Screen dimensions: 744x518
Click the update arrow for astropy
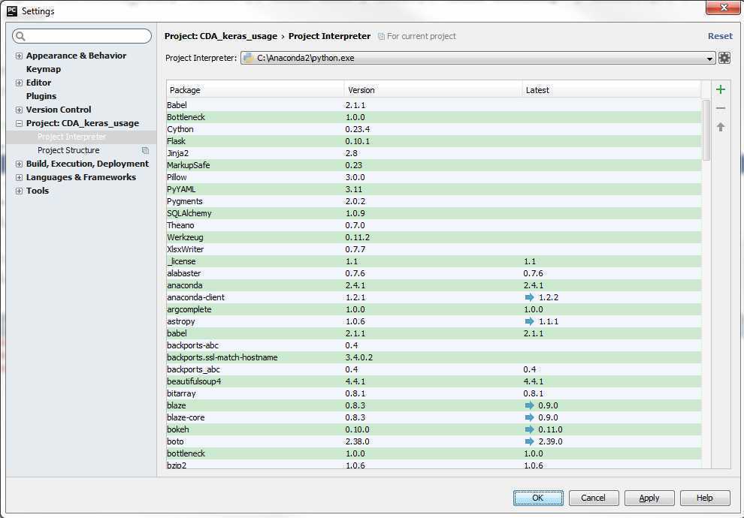[x=529, y=321]
